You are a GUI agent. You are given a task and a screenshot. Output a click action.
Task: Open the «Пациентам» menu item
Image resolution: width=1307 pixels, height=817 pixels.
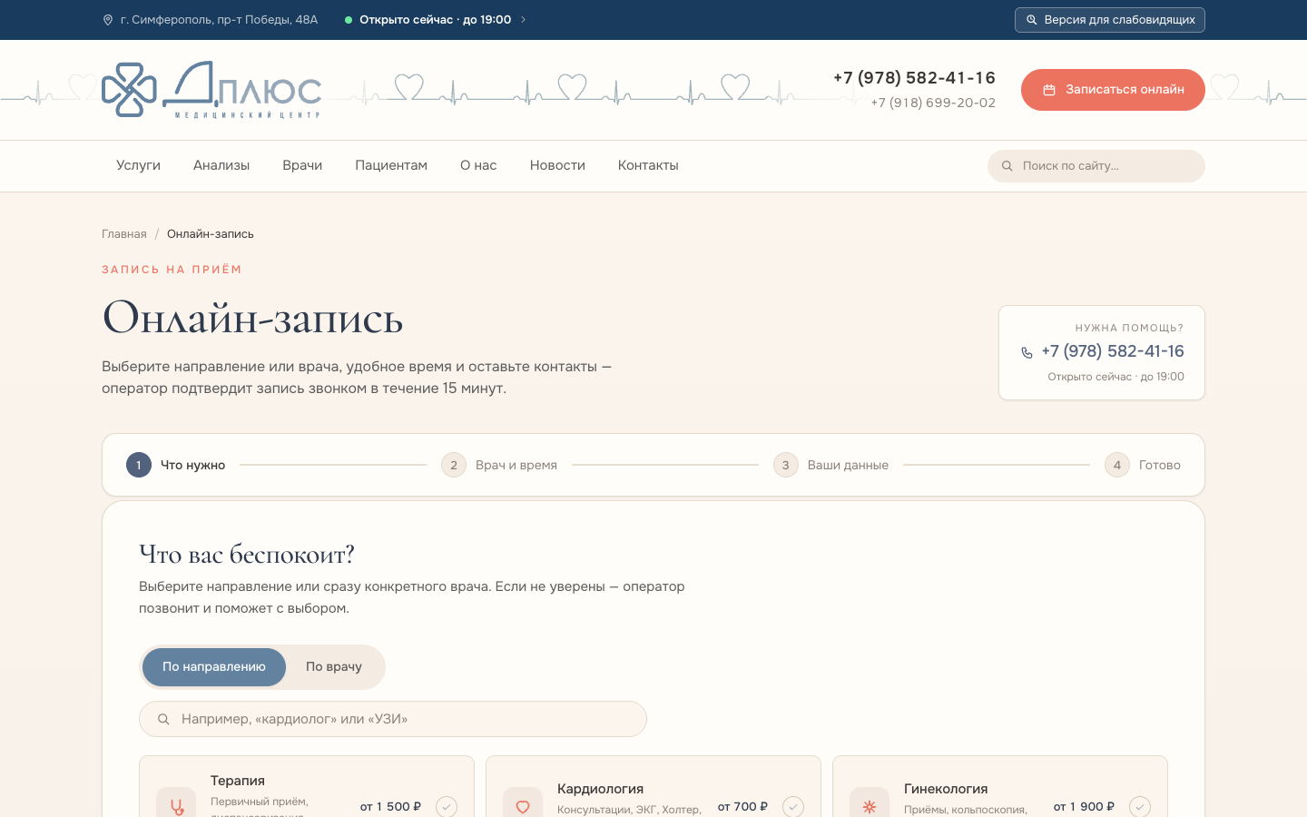pyautogui.click(x=391, y=165)
